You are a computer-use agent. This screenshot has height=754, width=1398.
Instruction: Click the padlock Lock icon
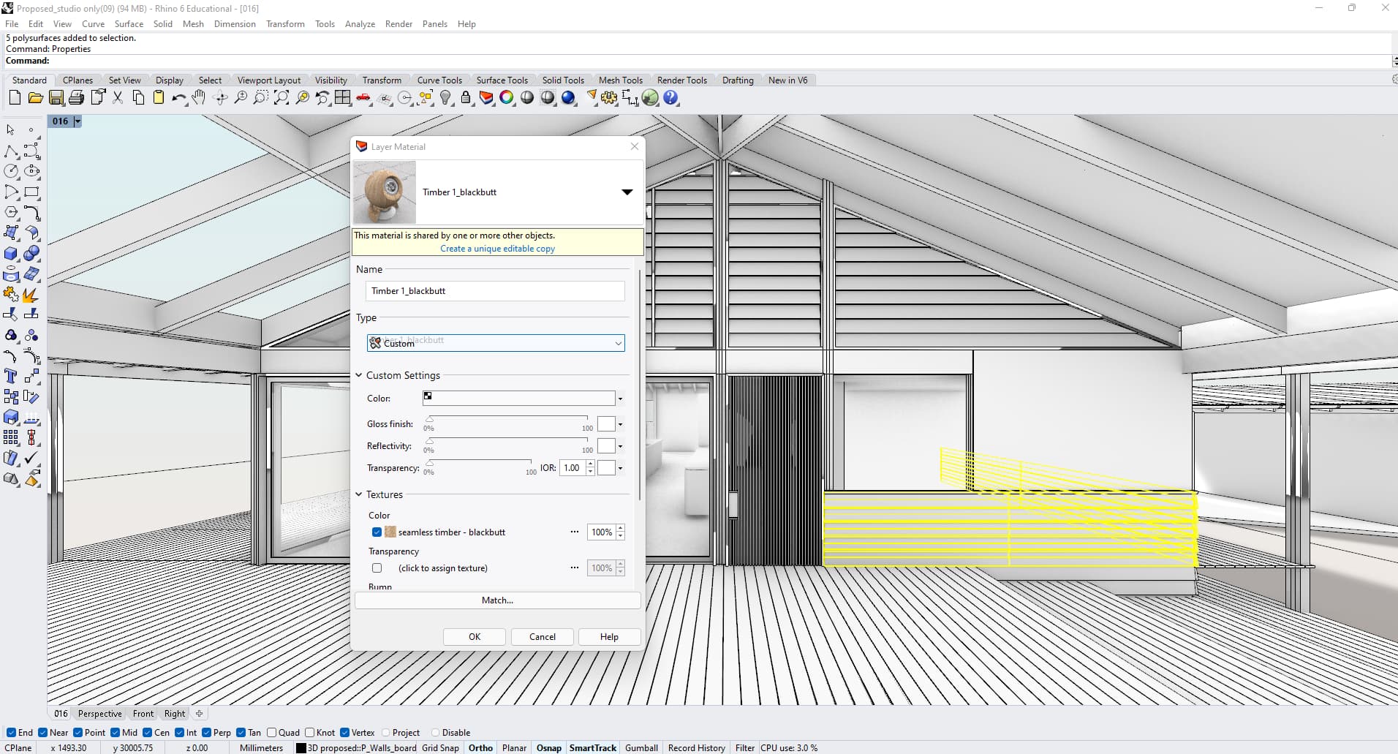[x=466, y=97]
